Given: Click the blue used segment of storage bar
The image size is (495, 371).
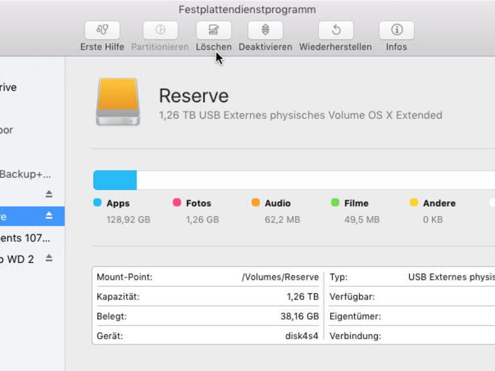Looking at the screenshot, I should (x=115, y=180).
